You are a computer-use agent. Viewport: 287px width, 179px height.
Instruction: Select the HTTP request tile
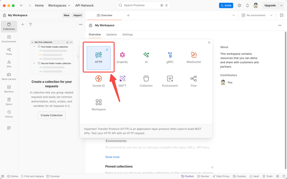(x=98, y=58)
